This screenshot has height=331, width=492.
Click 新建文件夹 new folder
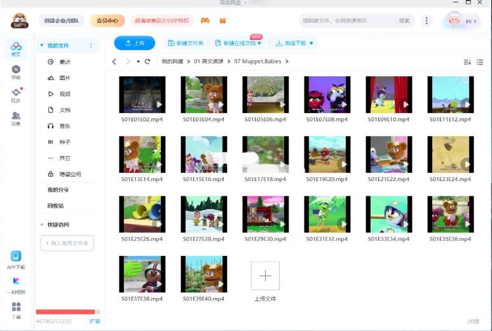[186, 43]
